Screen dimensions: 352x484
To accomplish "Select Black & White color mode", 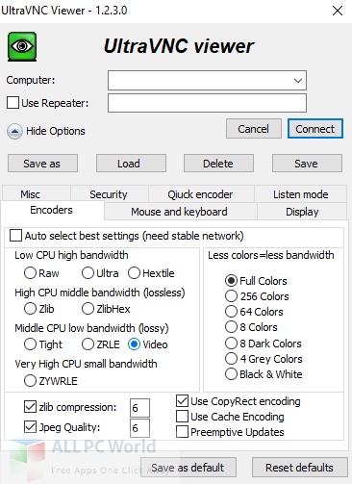I will point(231,374).
